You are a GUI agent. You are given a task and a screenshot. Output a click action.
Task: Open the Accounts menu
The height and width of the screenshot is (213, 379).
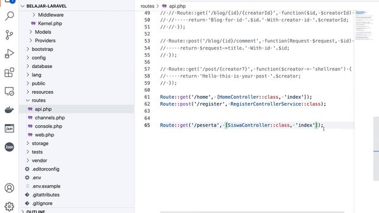tap(9, 188)
